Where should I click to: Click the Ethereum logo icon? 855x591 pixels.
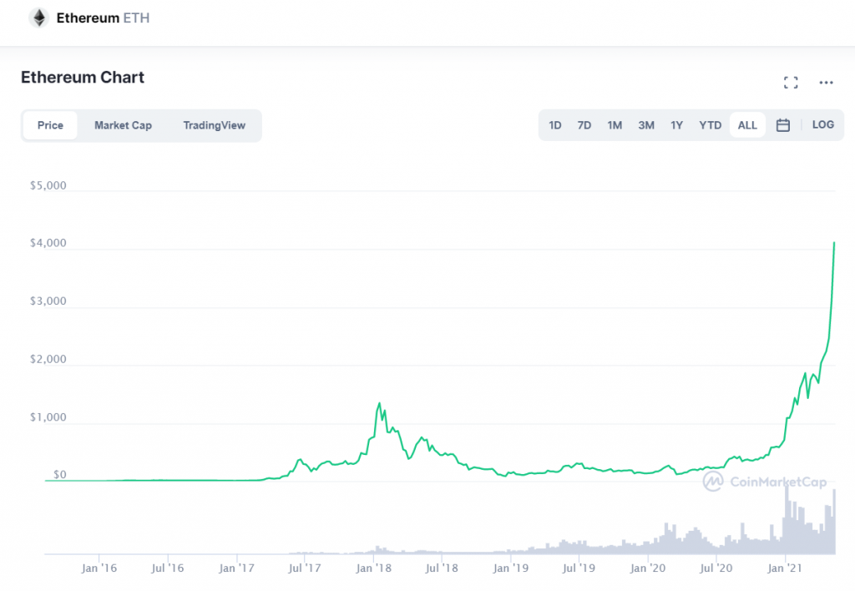coord(38,18)
